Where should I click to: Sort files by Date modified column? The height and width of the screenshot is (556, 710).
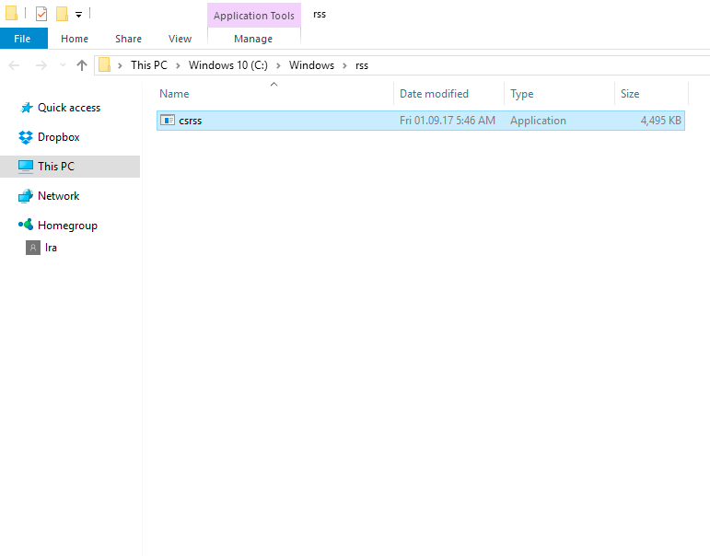coord(434,94)
